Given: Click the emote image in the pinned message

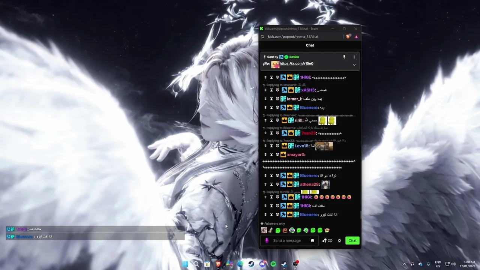Looking at the screenshot, I should (275, 64).
